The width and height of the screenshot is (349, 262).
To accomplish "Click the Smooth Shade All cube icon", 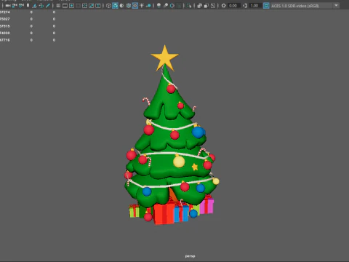I will click(x=115, y=6).
